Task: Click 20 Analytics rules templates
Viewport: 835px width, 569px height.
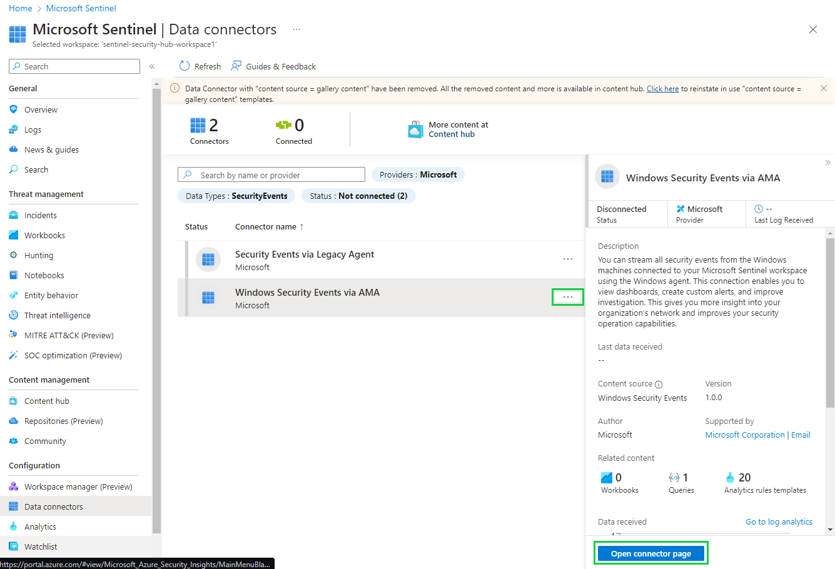Action: click(765, 483)
